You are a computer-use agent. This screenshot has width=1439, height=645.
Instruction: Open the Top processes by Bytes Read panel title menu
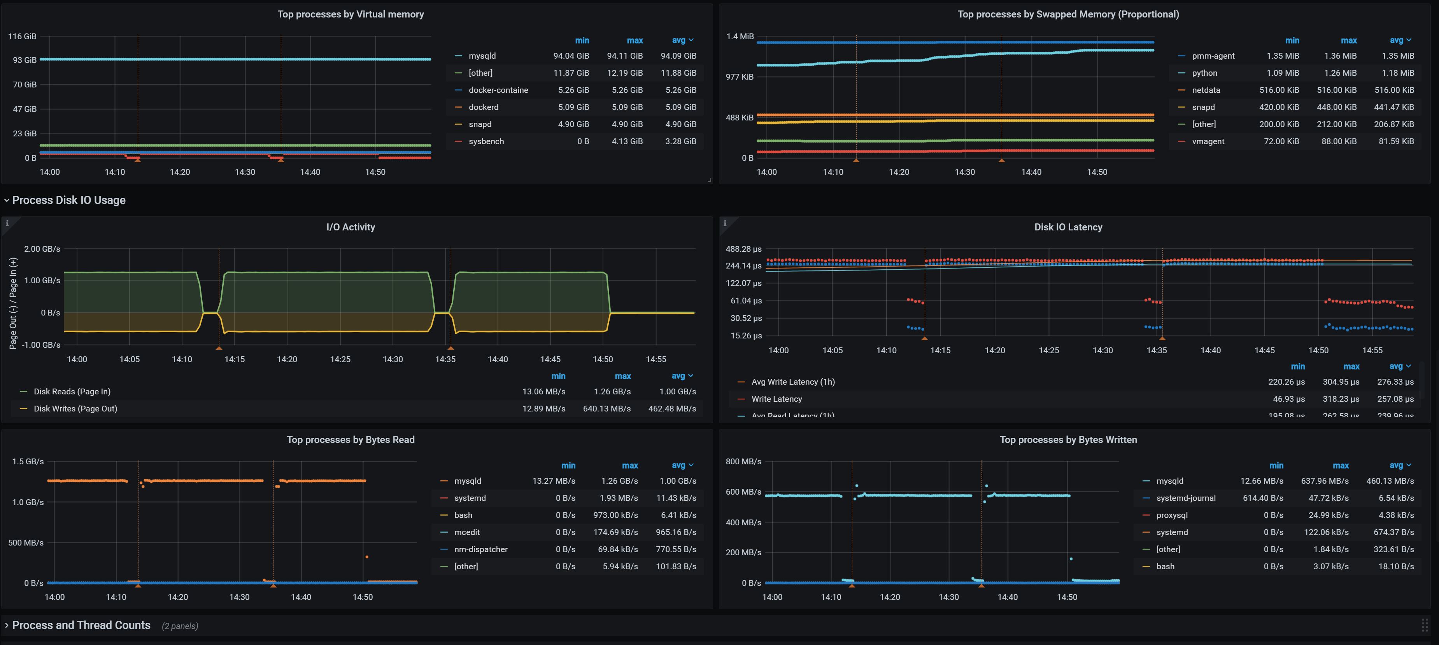pyautogui.click(x=350, y=440)
